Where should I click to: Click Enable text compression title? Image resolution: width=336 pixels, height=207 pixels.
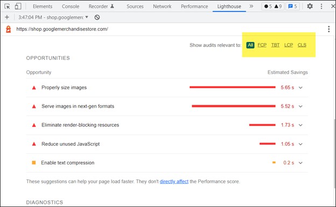pos(68,163)
